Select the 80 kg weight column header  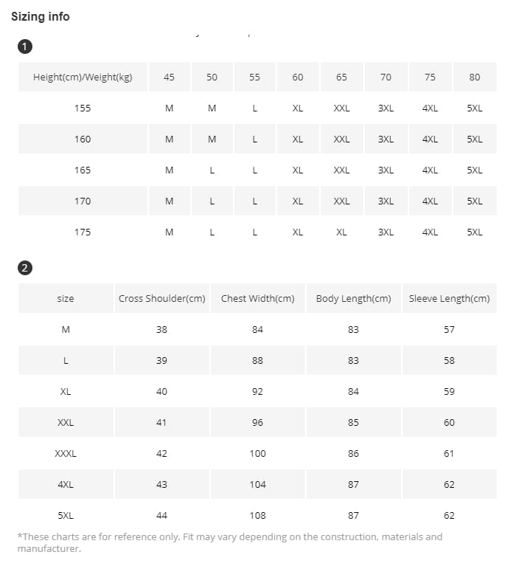(474, 77)
